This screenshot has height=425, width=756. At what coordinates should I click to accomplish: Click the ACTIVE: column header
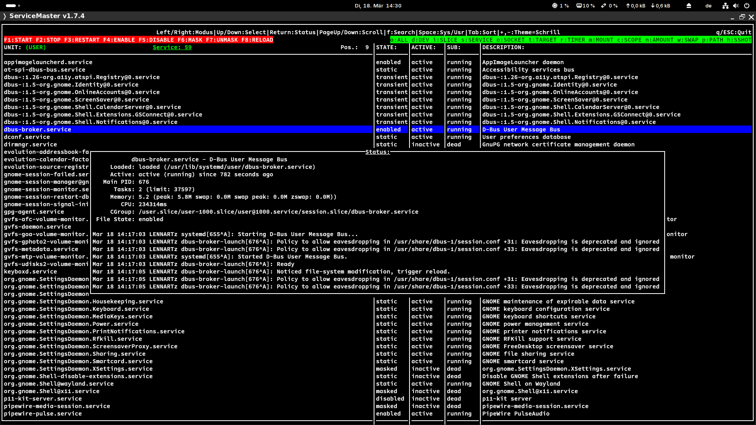(x=424, y=47)
